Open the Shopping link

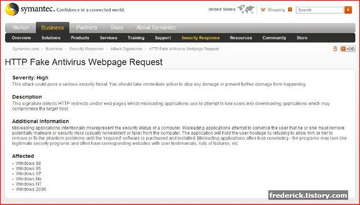(276, 10)
